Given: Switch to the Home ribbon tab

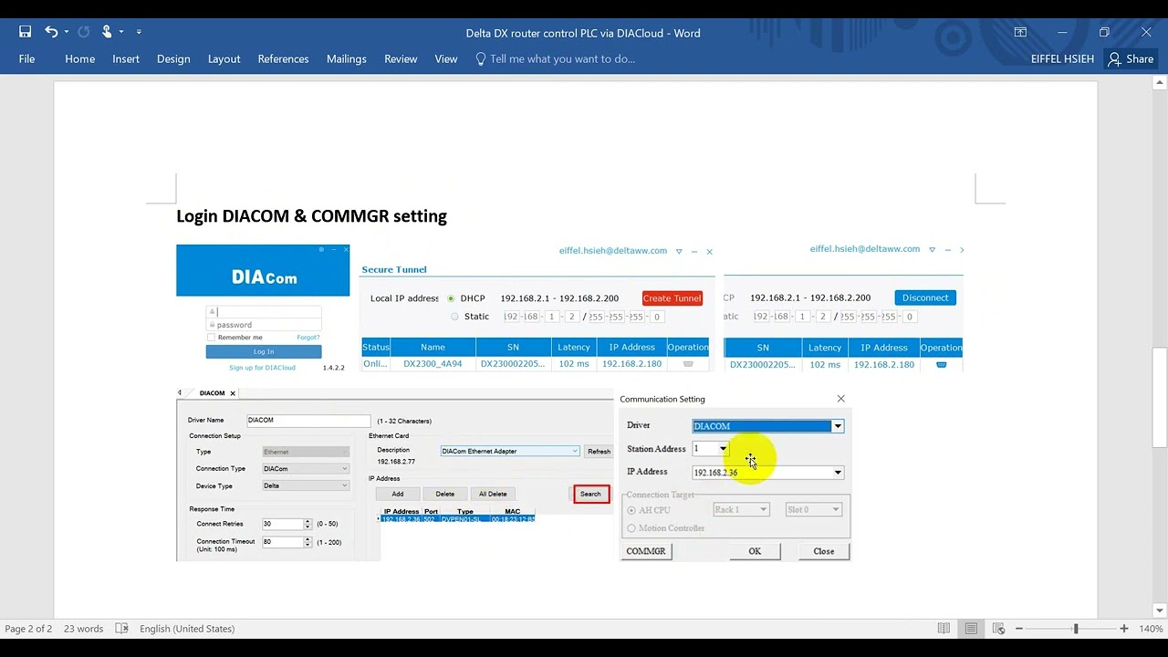Looking at the screenshot, I should point(79,58).
